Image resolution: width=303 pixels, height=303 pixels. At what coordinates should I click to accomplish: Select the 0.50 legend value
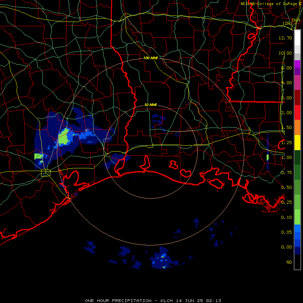point(287,188)
